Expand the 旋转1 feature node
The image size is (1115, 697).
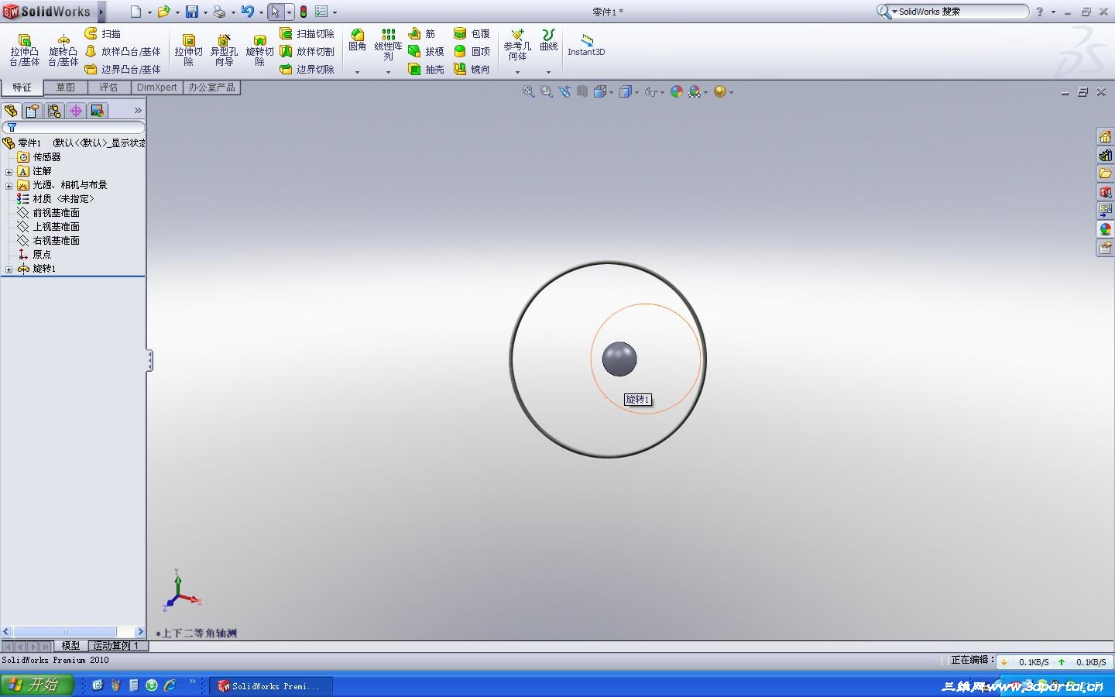(x=9, y=270)
